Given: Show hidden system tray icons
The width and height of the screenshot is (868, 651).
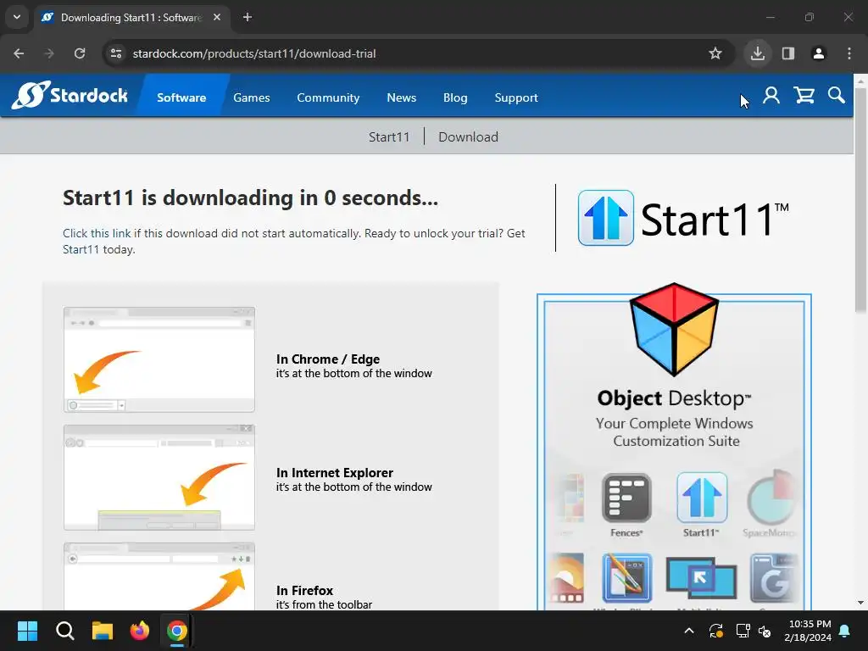Looking at the screenshot, I should [x=689, y=631].
